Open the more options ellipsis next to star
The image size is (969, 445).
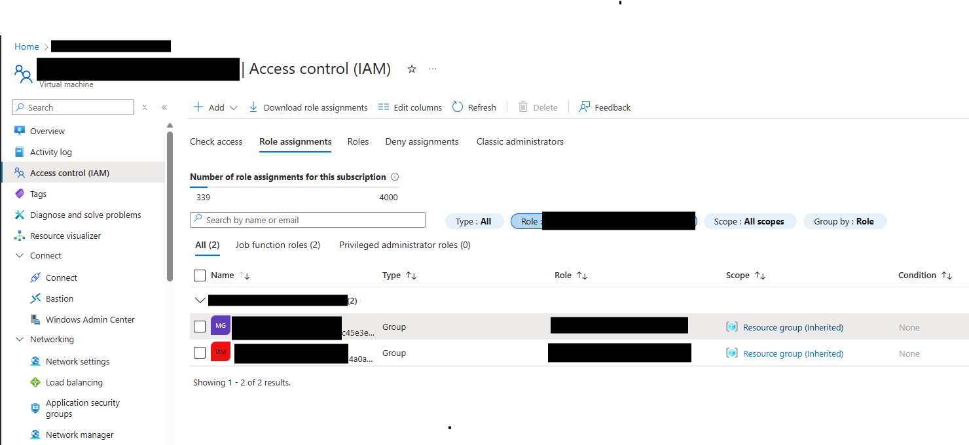(x=433, y=69)
